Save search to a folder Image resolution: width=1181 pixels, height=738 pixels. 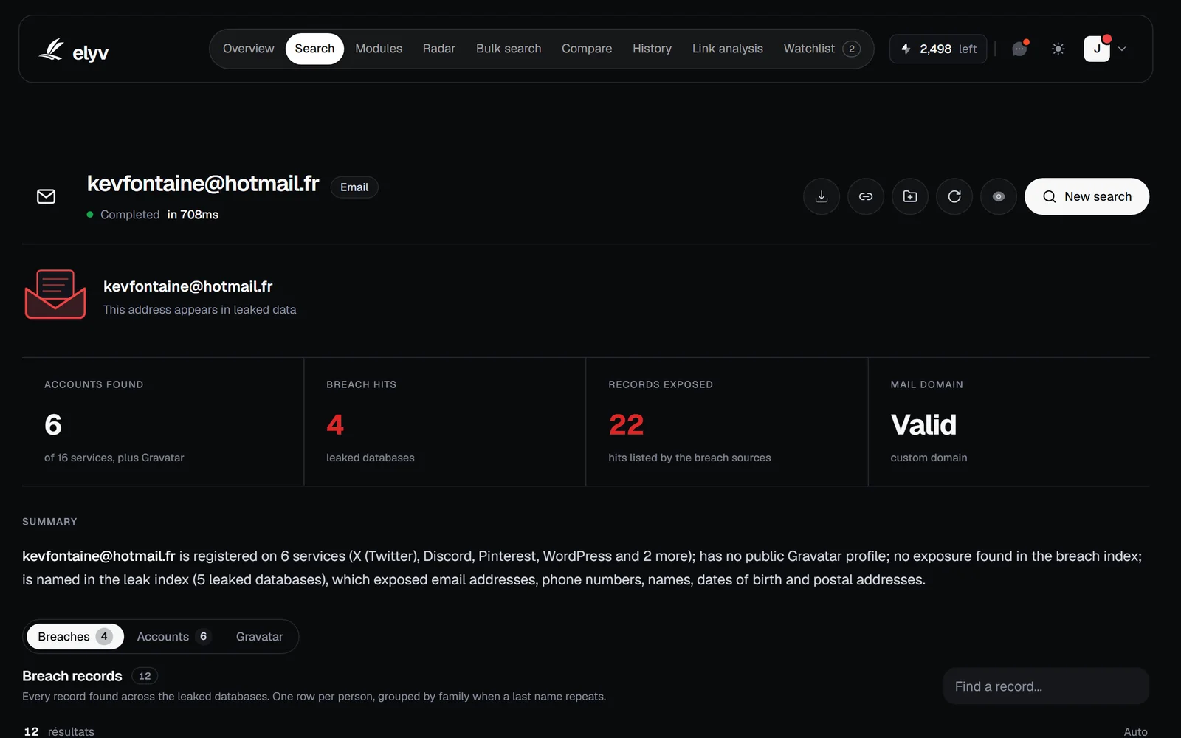click(910, 196)
